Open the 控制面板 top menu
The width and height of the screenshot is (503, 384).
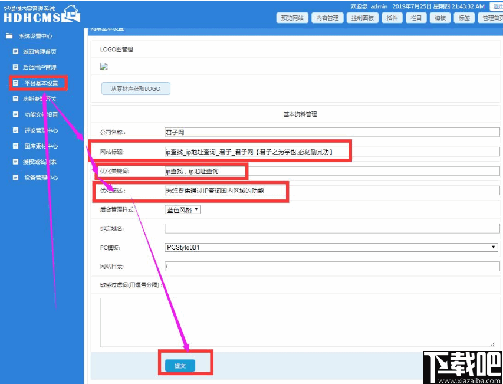point(363,18)
